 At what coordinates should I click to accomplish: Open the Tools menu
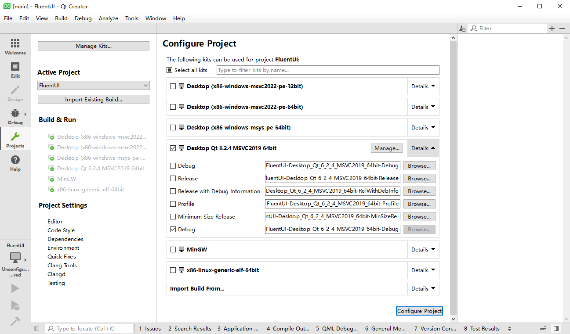point(132,18)
